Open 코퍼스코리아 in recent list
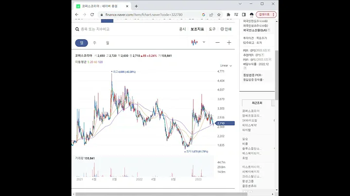This screenshot has width=350, height=196. click(251, 111)
